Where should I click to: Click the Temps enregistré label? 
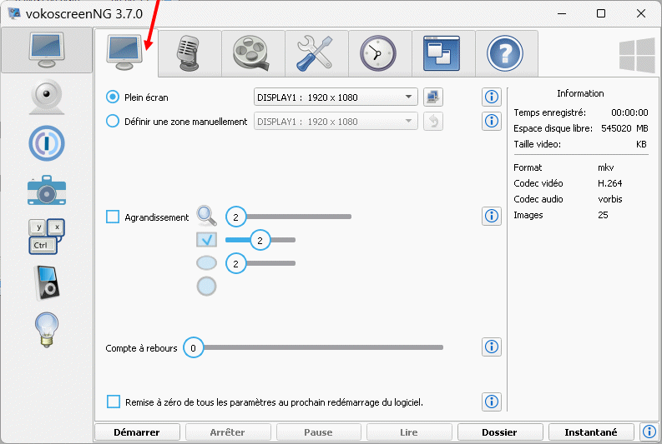549,112
